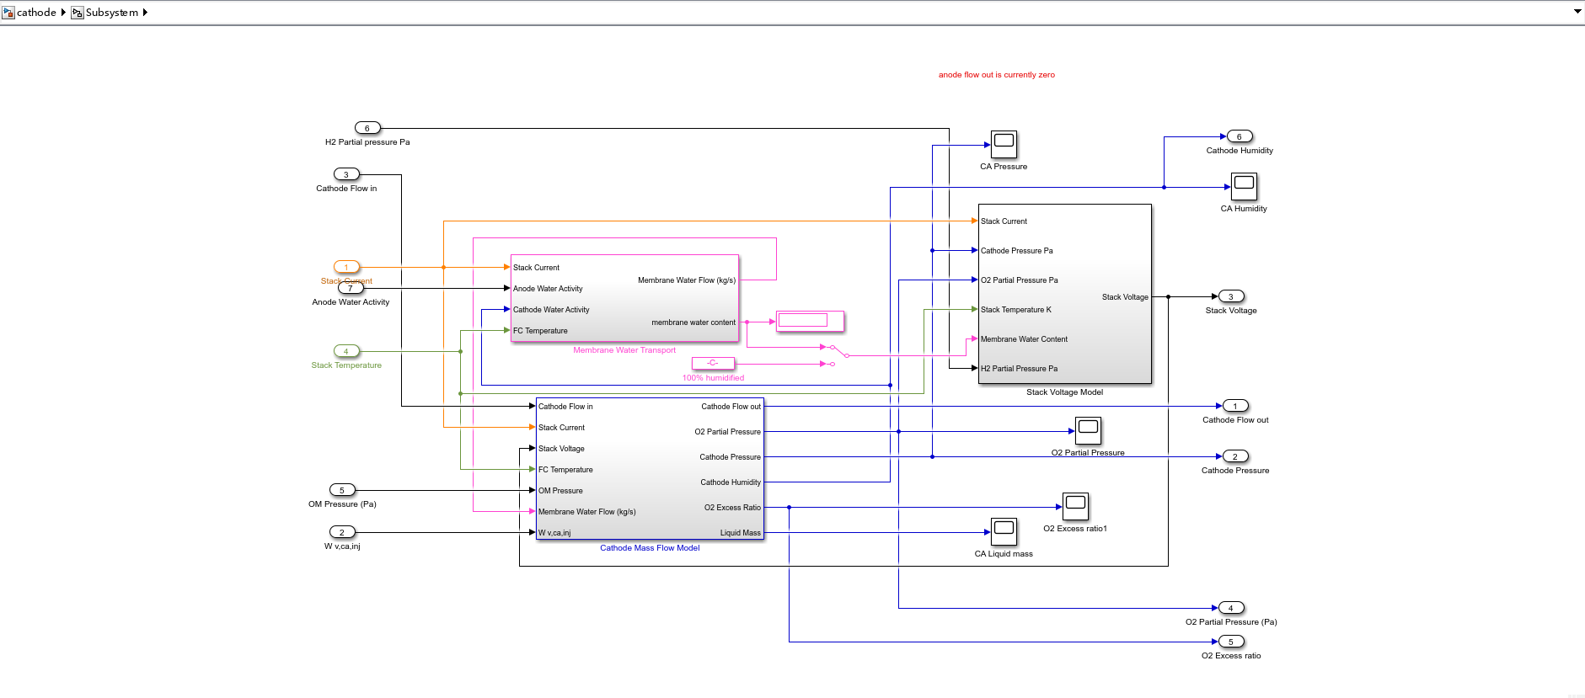Click 'Membrane Water Content' input on Stack Voltage Model
The height and width of the screenshot is (698, 1585).
[1024, 339]
